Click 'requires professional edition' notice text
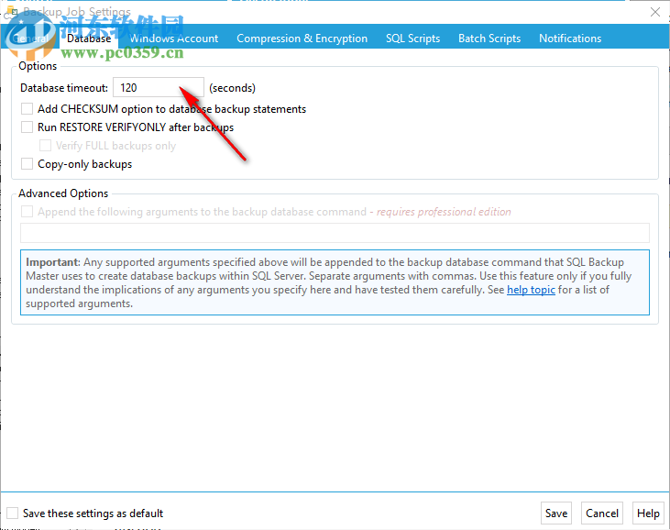The width and height of the screenshot is (670, 530). click(444, 212)
